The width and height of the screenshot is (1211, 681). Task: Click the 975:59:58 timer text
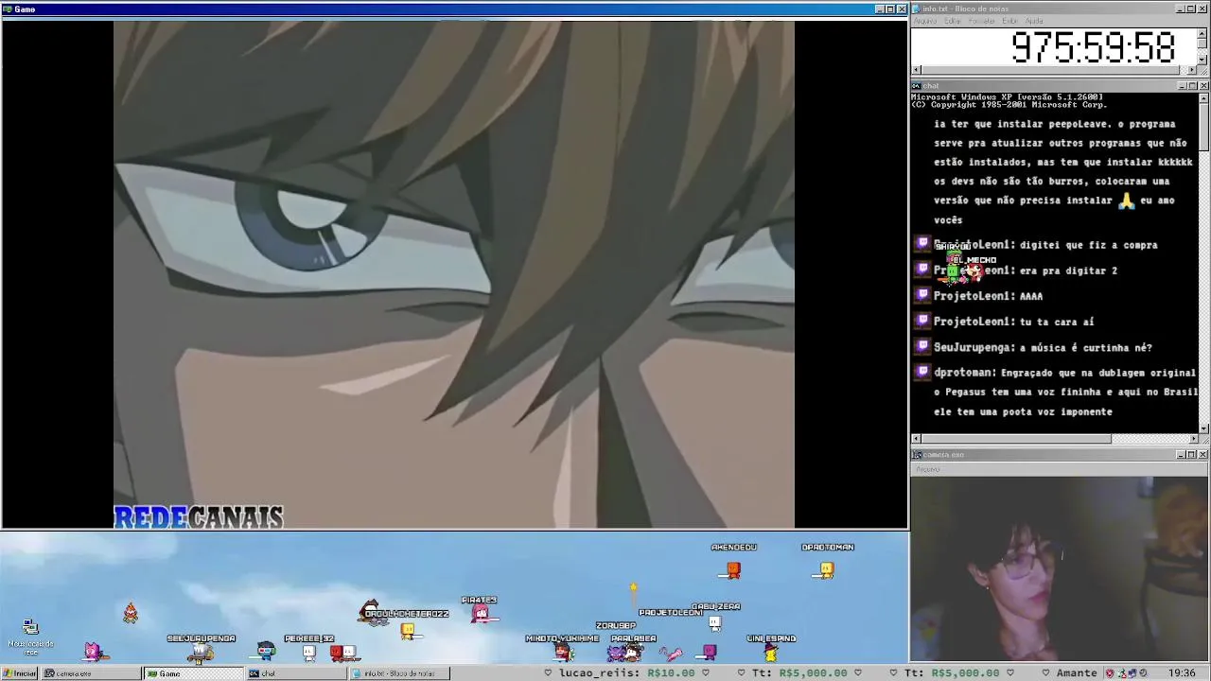click(1093, 47)
